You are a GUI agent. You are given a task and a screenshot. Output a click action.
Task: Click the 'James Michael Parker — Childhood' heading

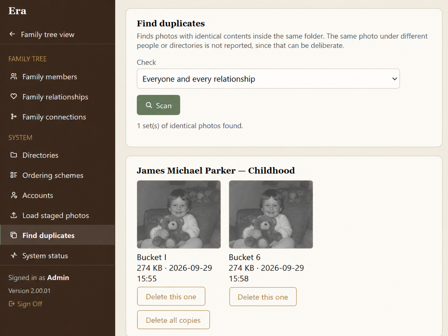point(216,170)
